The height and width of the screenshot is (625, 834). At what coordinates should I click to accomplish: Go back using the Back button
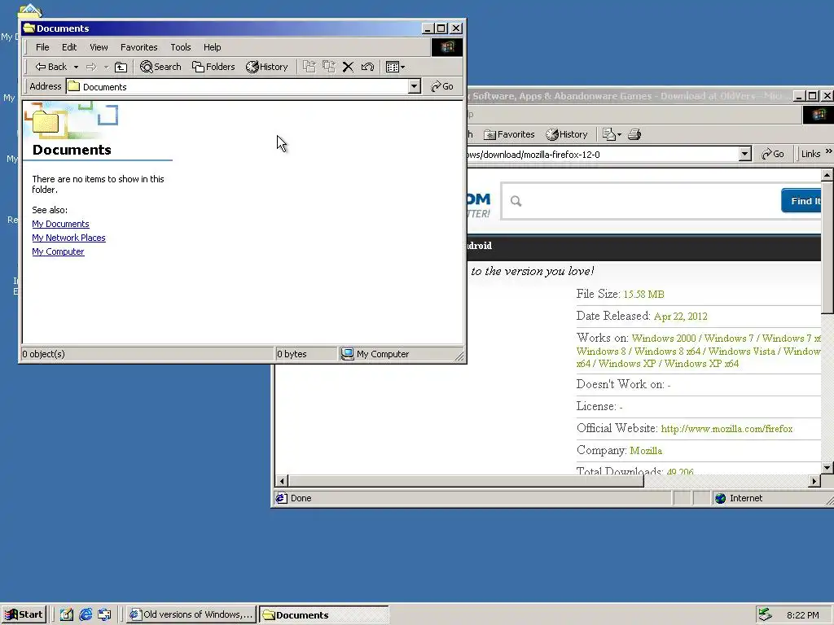[50, 67]
